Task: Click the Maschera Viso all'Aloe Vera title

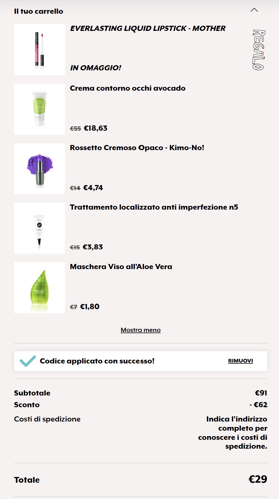Action: pos(121,267)
